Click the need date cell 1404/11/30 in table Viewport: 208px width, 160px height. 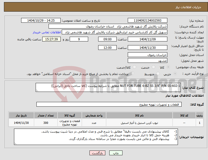(21, 123)
